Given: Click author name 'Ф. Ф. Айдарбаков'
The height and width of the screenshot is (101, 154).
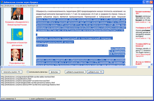Looking at the screenshot, I should (x=117, y=51).
